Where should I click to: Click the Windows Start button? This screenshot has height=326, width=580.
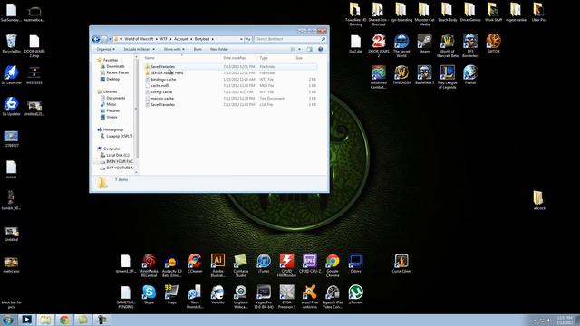[x=8, y=320]
